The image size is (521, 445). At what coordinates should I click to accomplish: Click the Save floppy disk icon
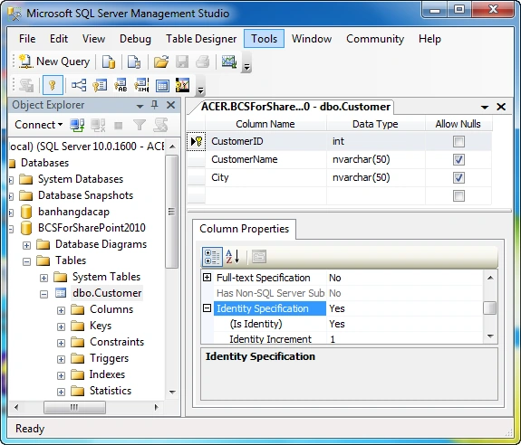[x=182, y=62]
